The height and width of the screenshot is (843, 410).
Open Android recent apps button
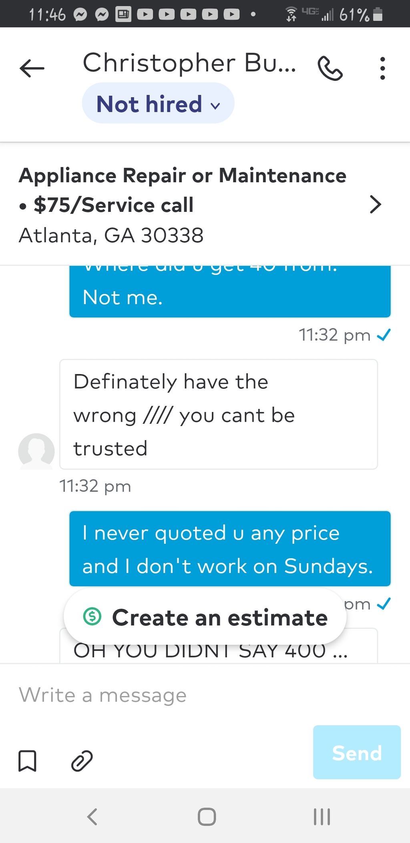tap(322, 817)
